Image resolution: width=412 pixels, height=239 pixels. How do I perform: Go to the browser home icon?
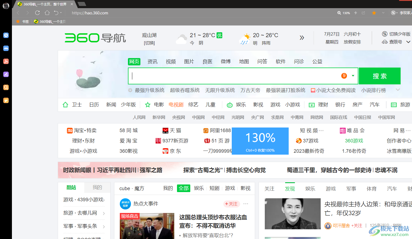click(x=47, y=13)
